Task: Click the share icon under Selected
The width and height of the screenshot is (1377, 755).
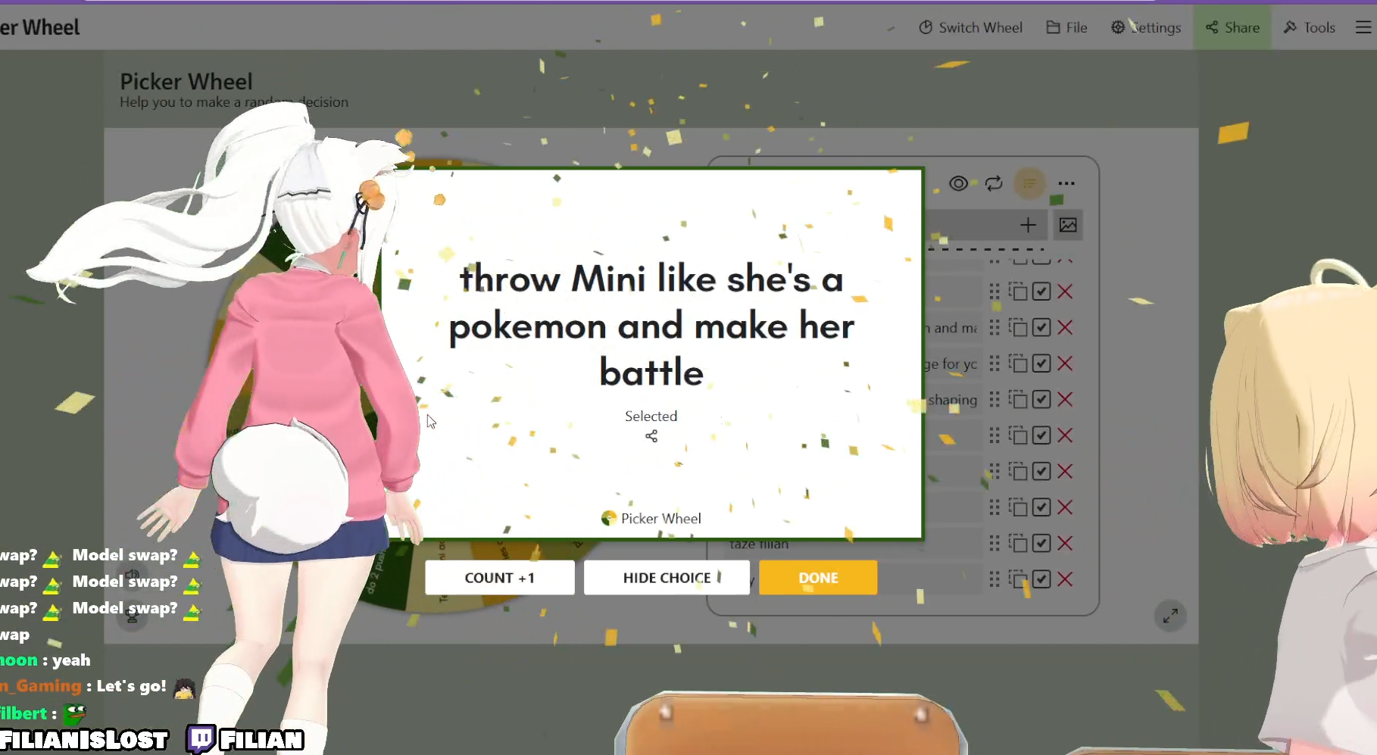Action: pyautogui.click(x=651, y=436)
